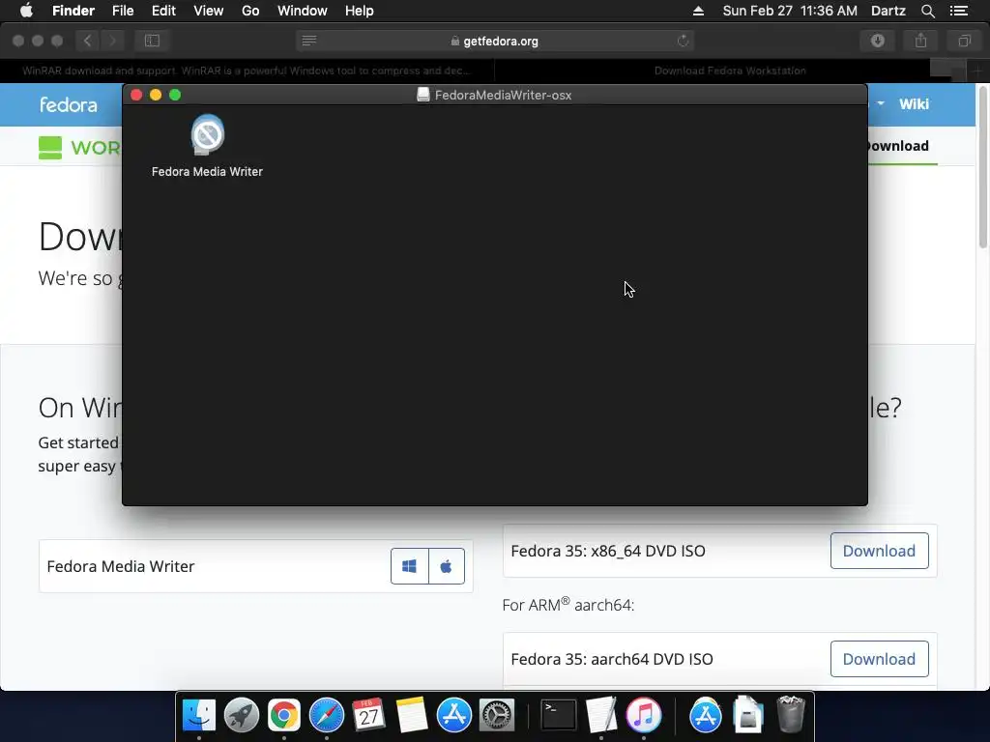
Task: Select the Apple download icon for Fedora Media Writer
Action: coord(447,566)
